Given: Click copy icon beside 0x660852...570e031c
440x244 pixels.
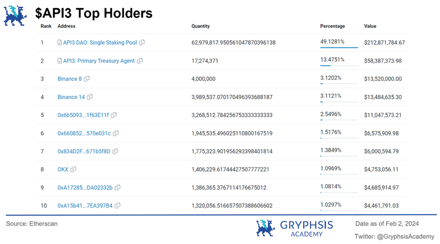Looking at the screenshot, I should pyautogui.click(x=116, y=133).
